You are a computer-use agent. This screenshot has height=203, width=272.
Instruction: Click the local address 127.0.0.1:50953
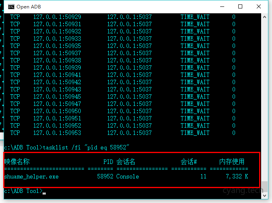[x=57, y=133]
